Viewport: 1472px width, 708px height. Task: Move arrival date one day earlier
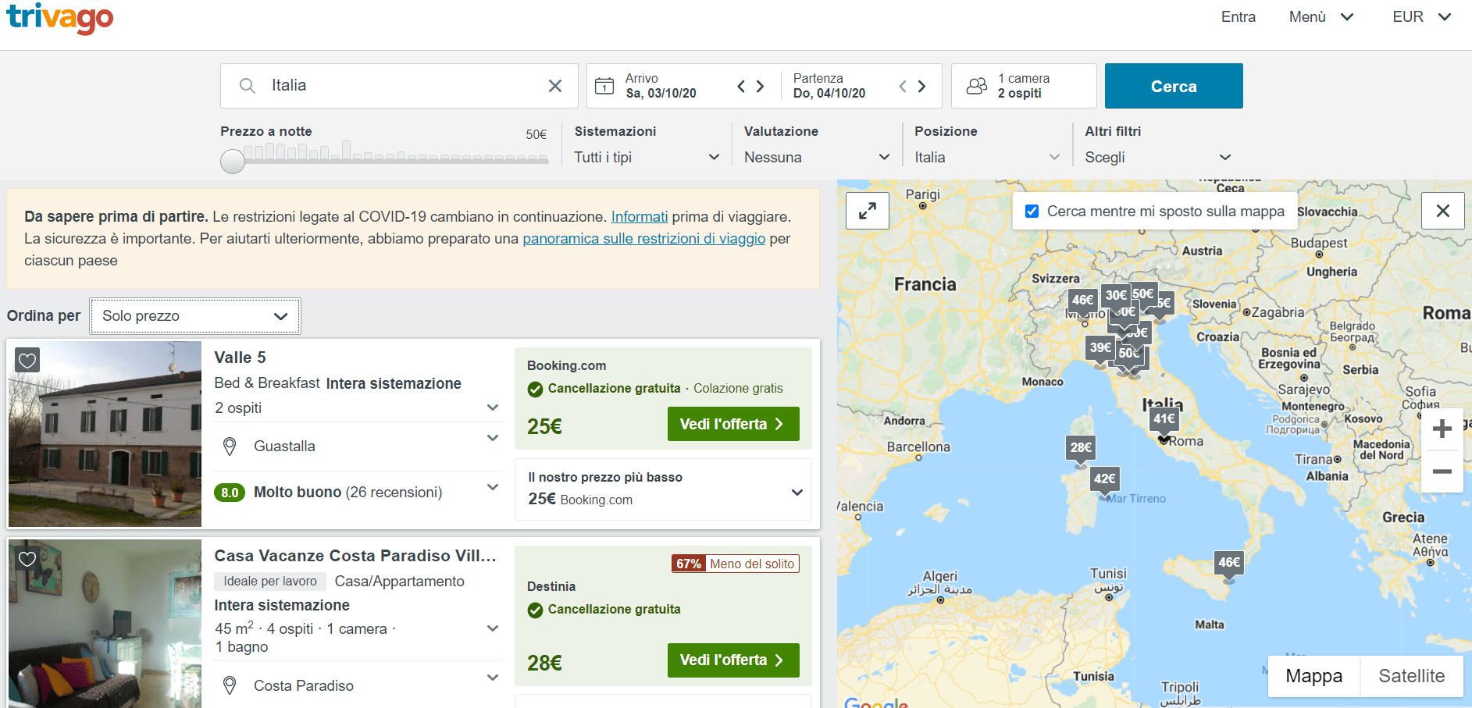(741, 86)
